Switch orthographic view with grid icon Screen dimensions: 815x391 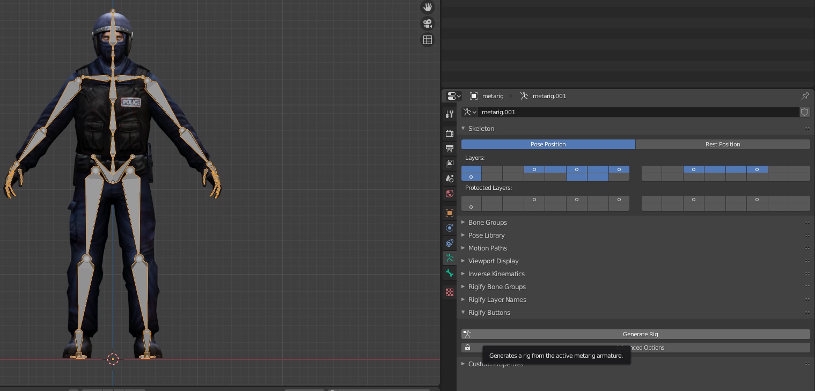428,40
